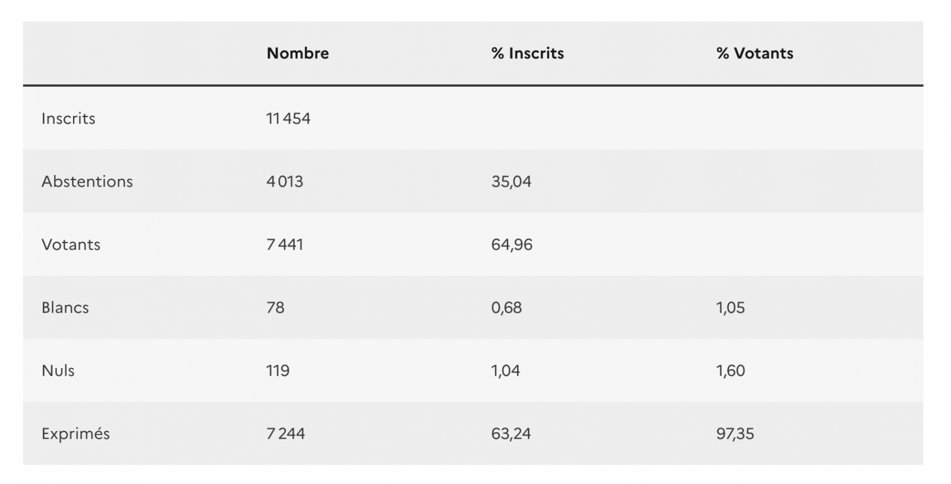
Task: Select the 97,35 percent cell for Exprimés
Action: coord(735,433)
